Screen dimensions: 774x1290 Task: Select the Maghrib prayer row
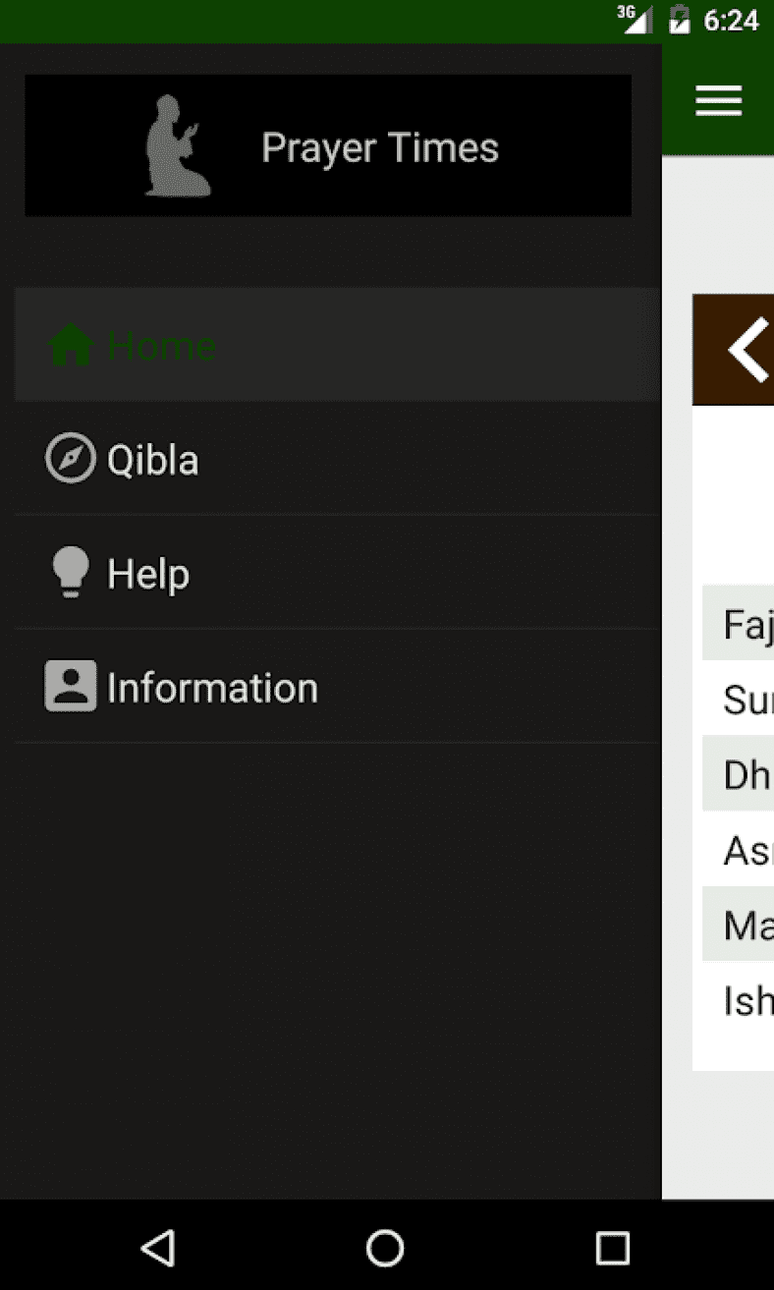pos(742,924)
